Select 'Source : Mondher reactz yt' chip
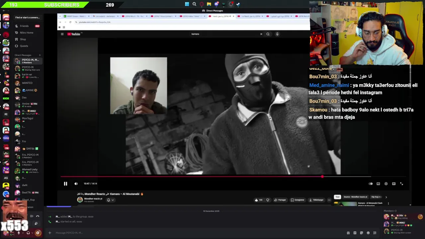The height and width of the screenshot is (239, 425). pos(355,197)
